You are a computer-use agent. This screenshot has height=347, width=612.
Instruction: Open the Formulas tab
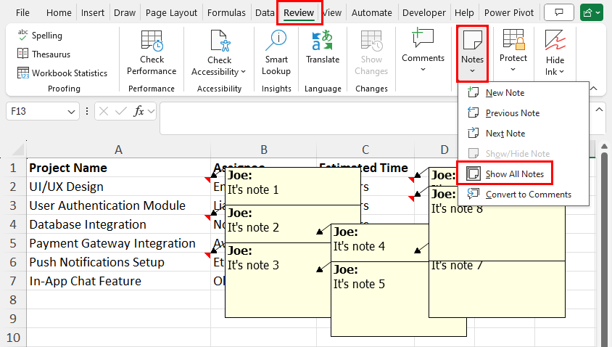[x=226, y=13]
